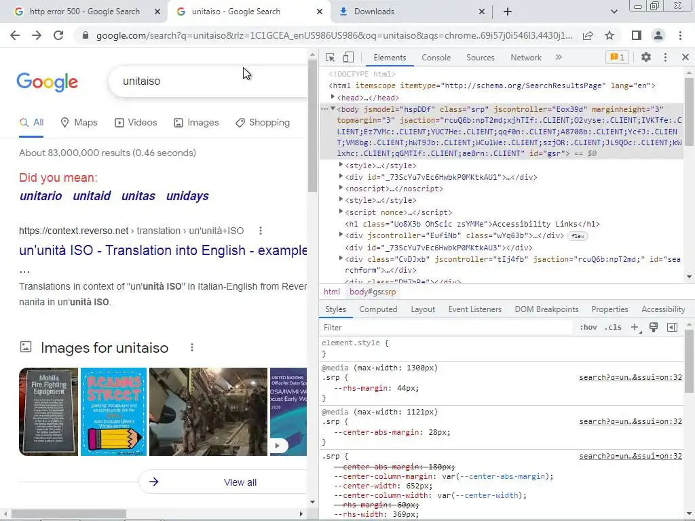Toggle the .cls class editor
The width and height of the screenshot is (695, 521).
click(x=613, y=328)
